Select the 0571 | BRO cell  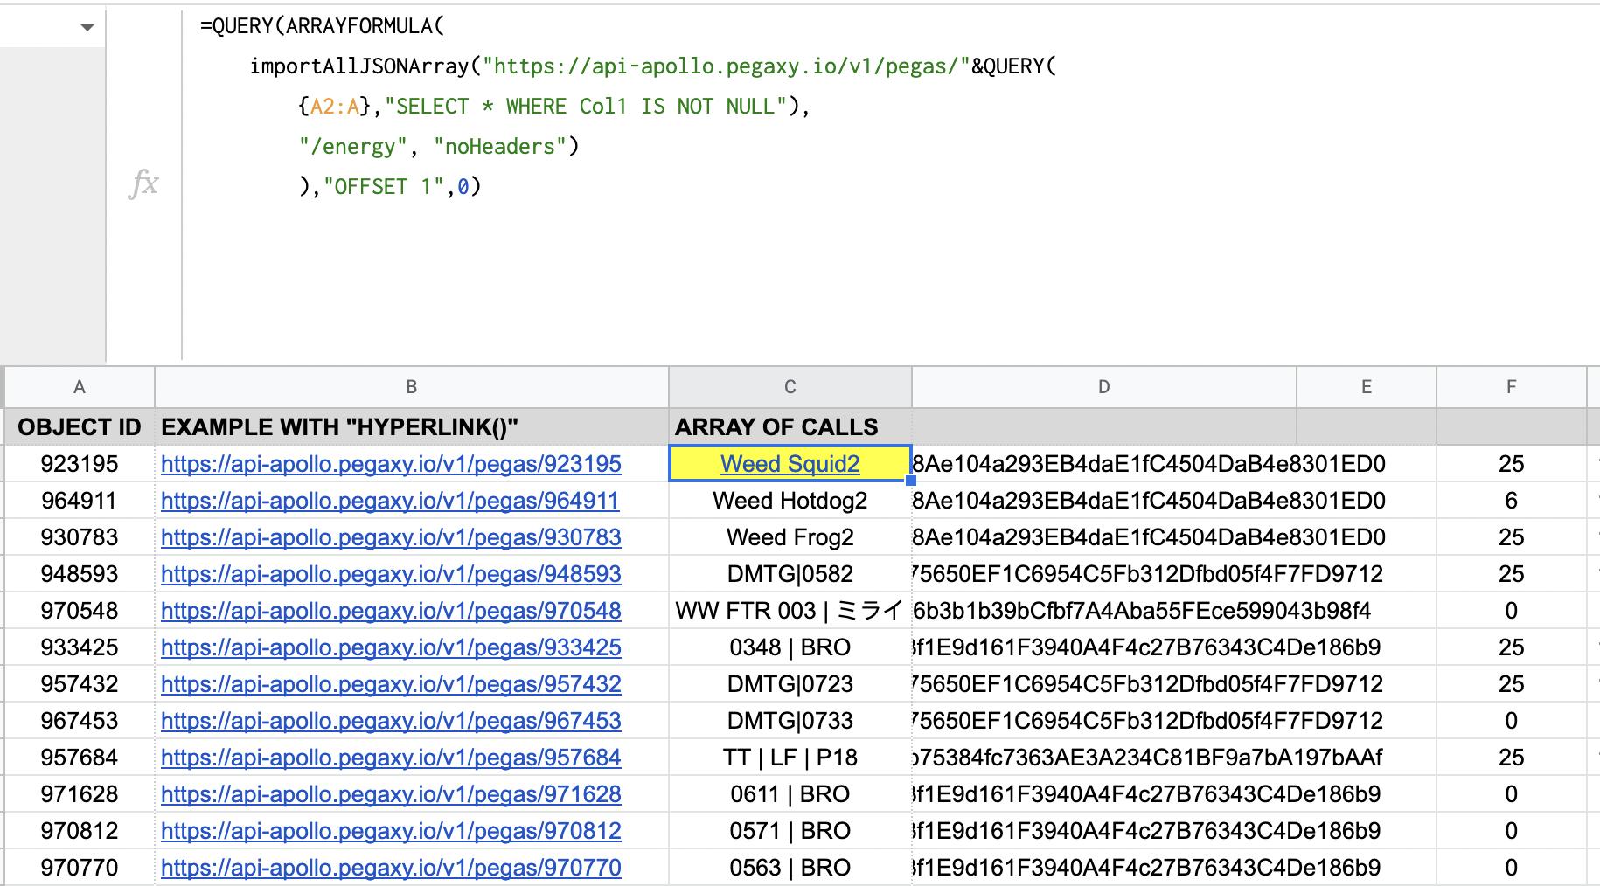[790, 831]
